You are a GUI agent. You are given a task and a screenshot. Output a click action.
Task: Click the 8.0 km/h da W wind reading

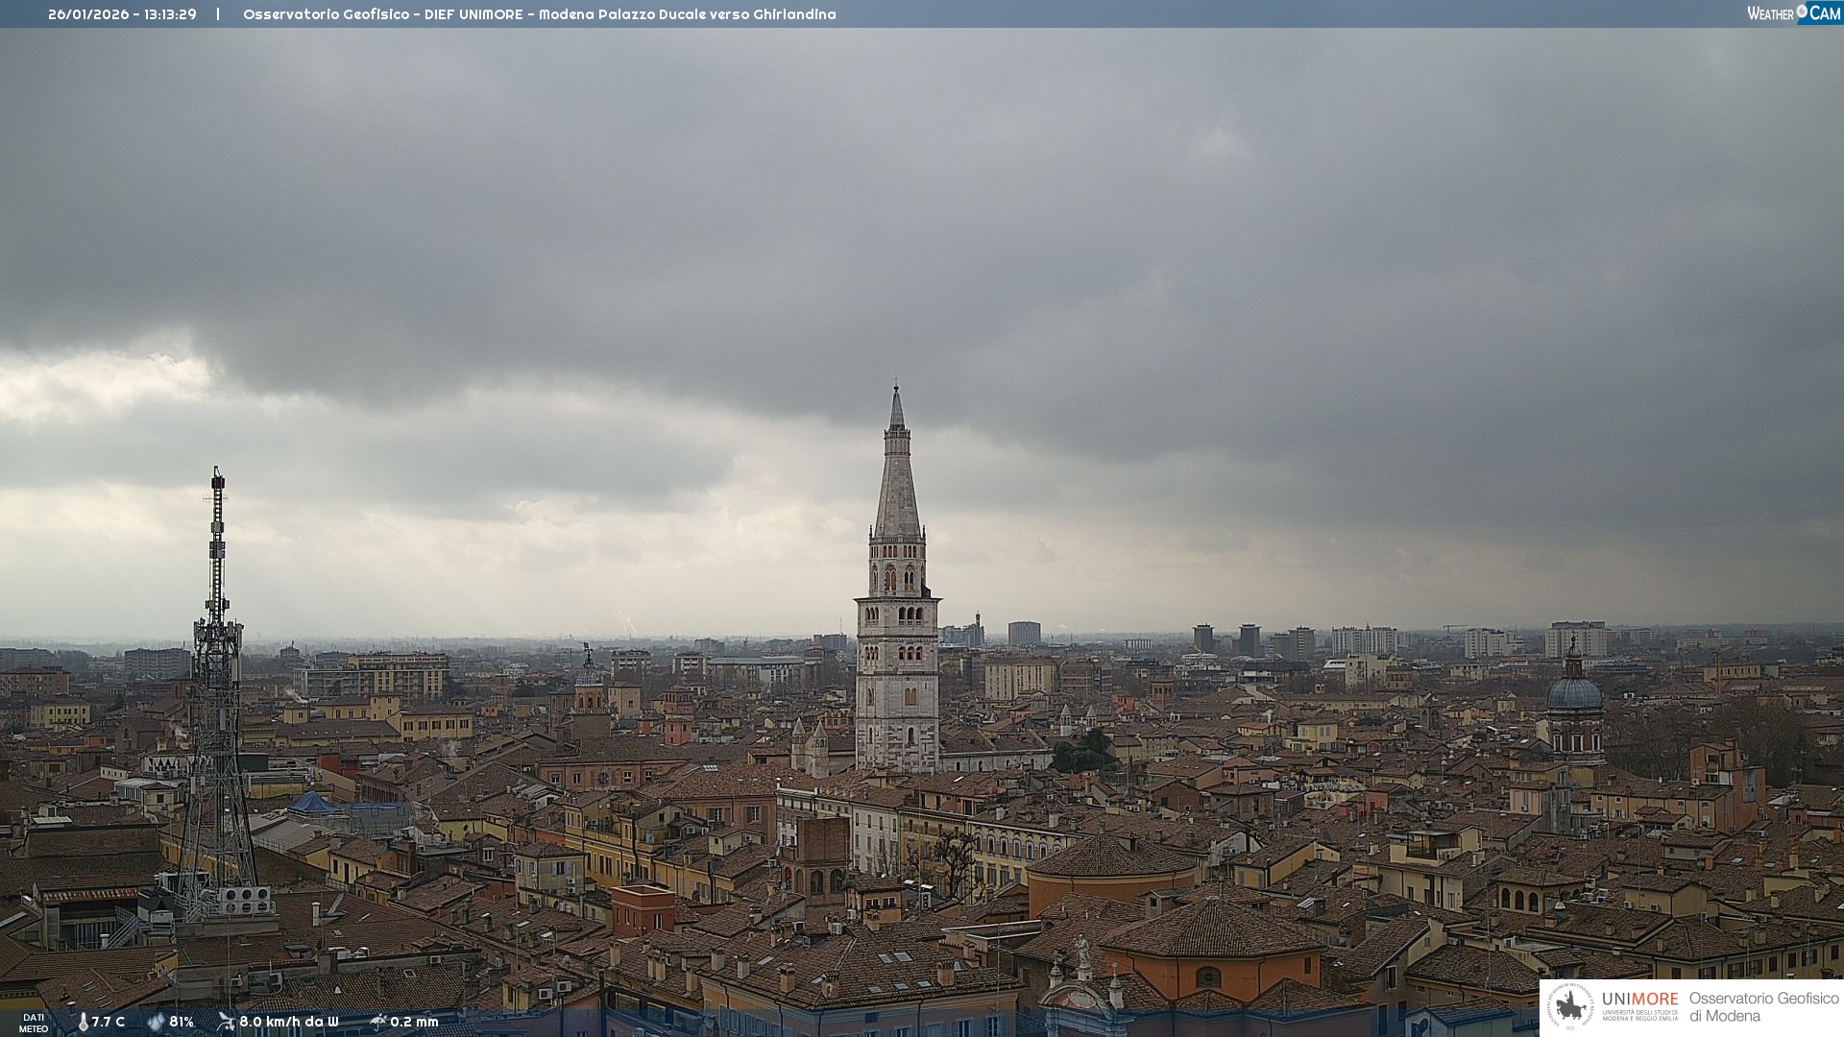[288, 1022]
